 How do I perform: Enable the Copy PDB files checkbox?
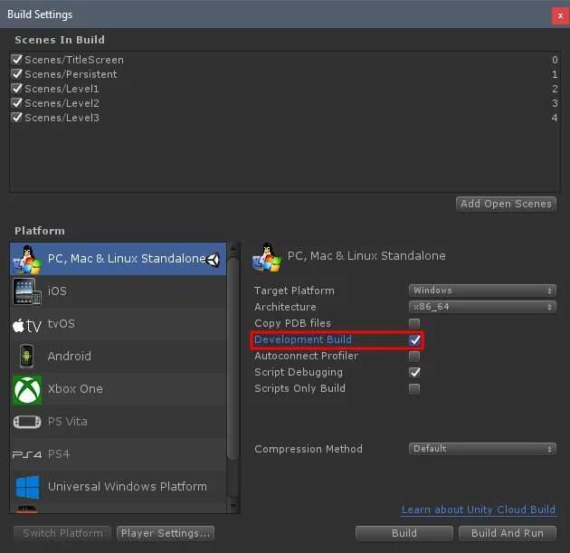click(414, 324)
